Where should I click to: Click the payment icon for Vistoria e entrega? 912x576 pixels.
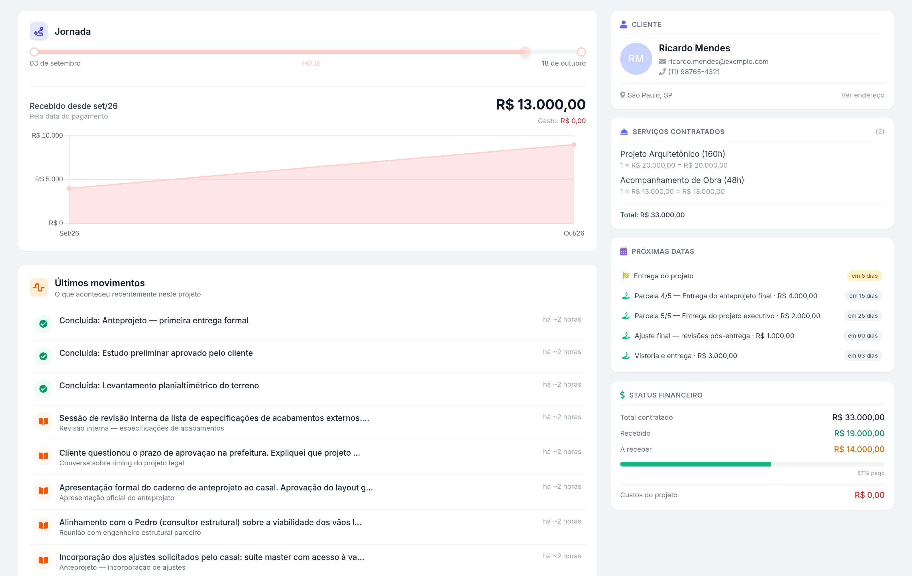pos(626,356)
